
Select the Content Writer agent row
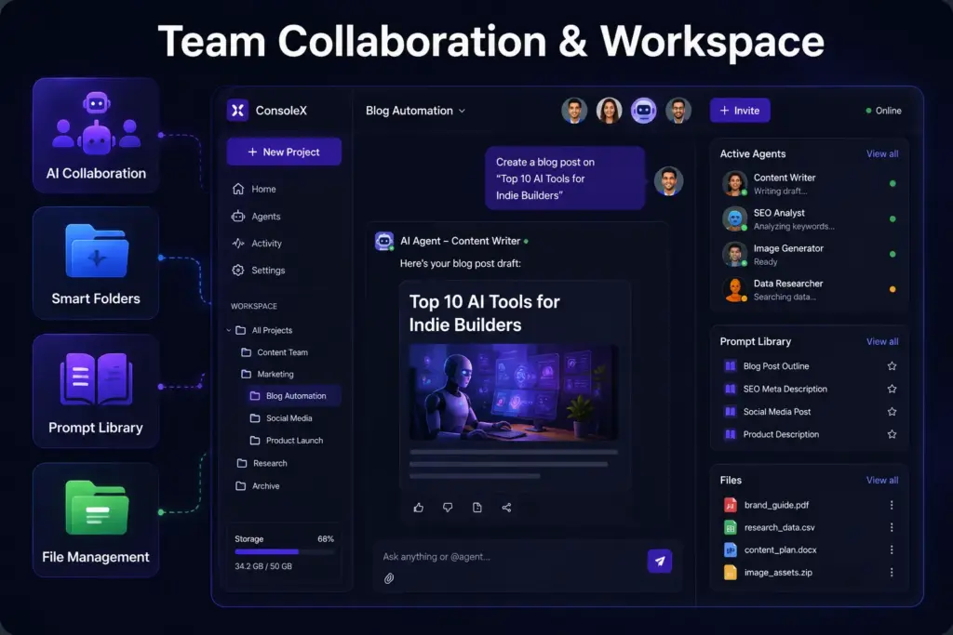pos(810,184)
